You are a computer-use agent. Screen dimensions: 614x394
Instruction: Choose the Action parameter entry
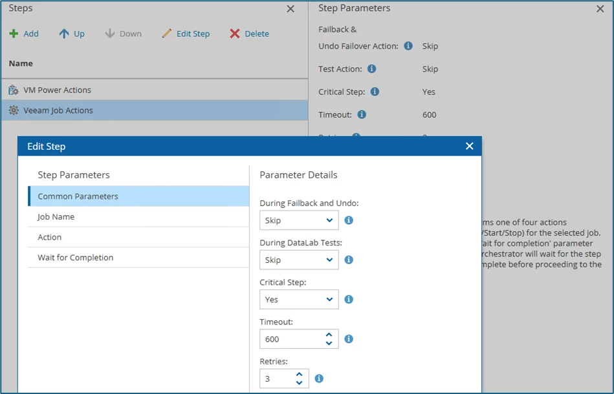tap(50, 237)
